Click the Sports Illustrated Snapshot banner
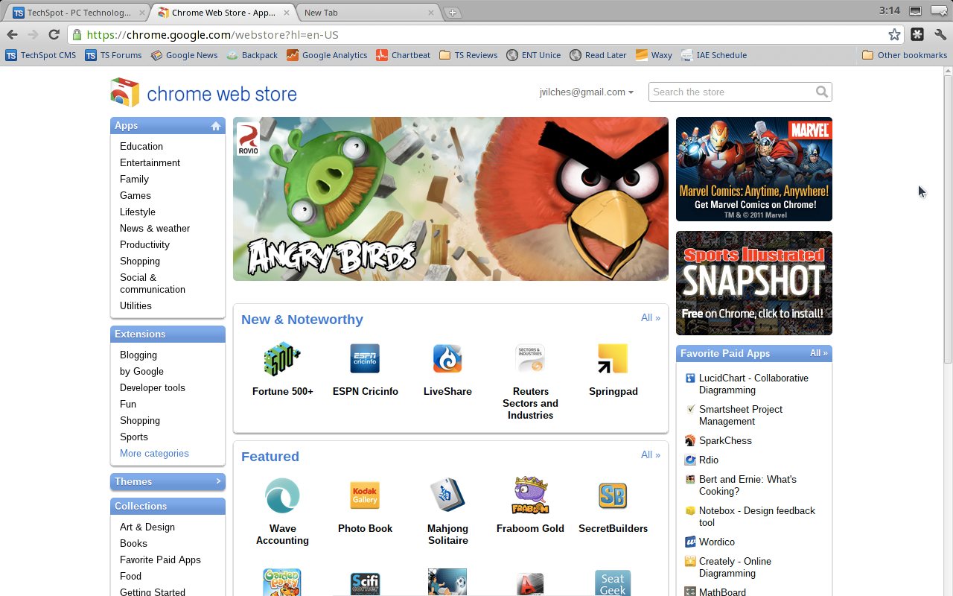The image size is (953, 596). pyautogui.click(x=754, y=283)
